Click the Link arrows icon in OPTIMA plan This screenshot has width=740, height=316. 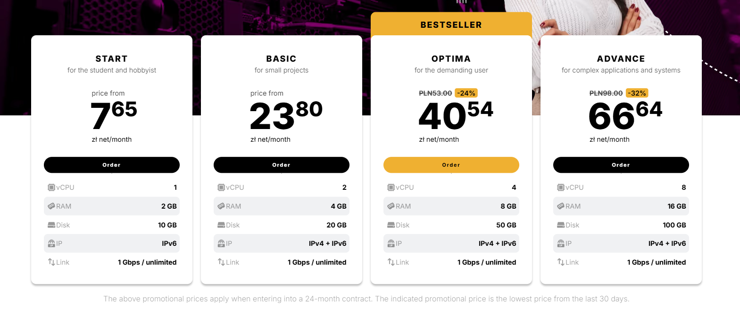tap(391, 262)
